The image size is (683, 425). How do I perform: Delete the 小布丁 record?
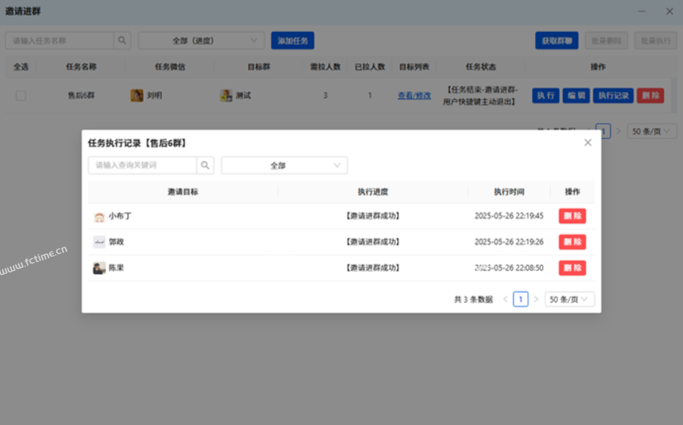click(x=572, y=216)
